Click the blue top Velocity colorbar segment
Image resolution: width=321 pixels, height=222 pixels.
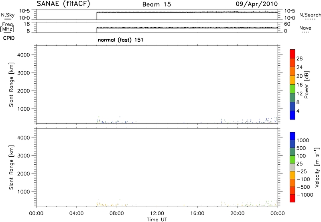pos(293,136)
